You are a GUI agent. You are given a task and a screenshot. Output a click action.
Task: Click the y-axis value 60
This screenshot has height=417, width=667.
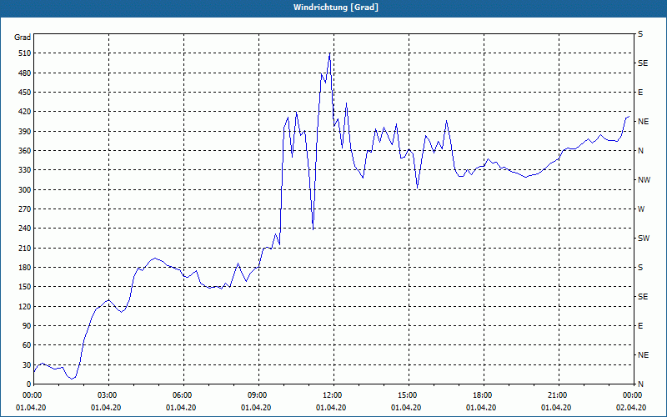[x=27, y=345]
